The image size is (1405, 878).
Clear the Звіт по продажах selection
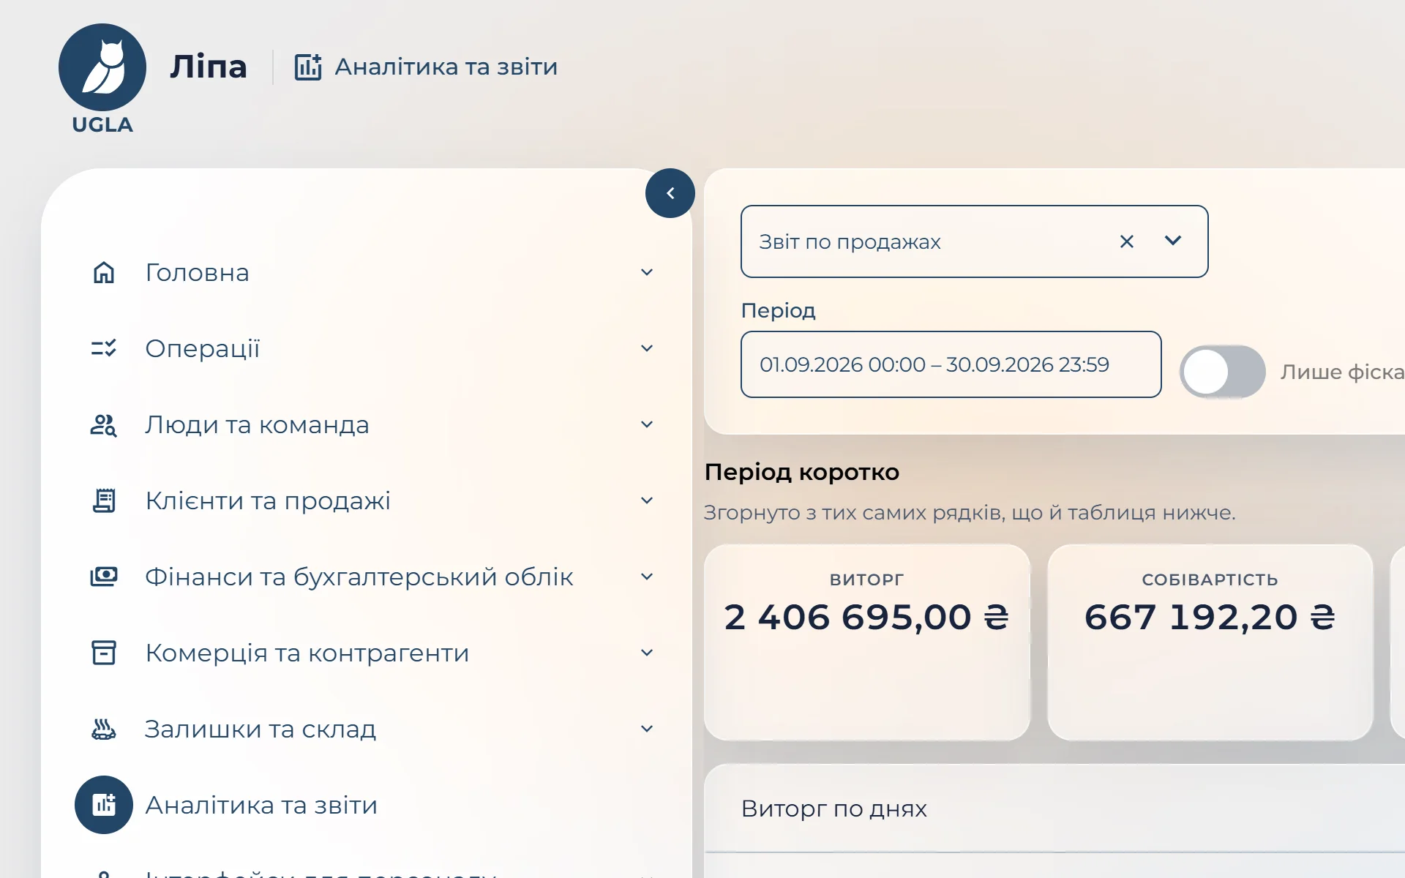coord(1127,241)
